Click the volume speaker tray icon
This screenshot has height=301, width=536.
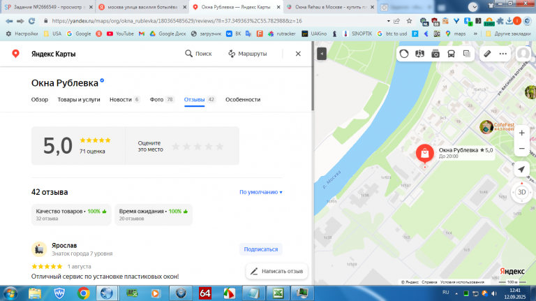coord(494,293)
